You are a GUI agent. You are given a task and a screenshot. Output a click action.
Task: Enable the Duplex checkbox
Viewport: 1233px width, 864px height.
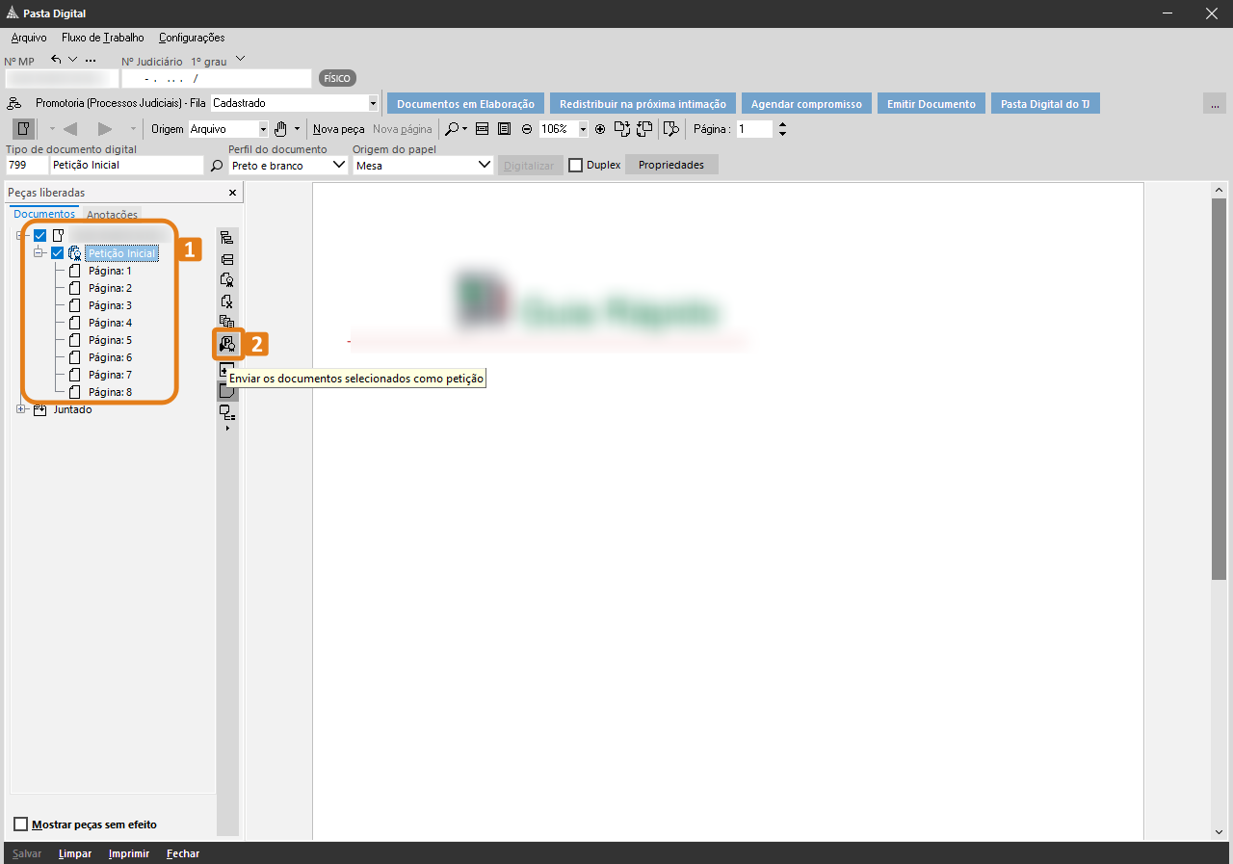(576, 166)
